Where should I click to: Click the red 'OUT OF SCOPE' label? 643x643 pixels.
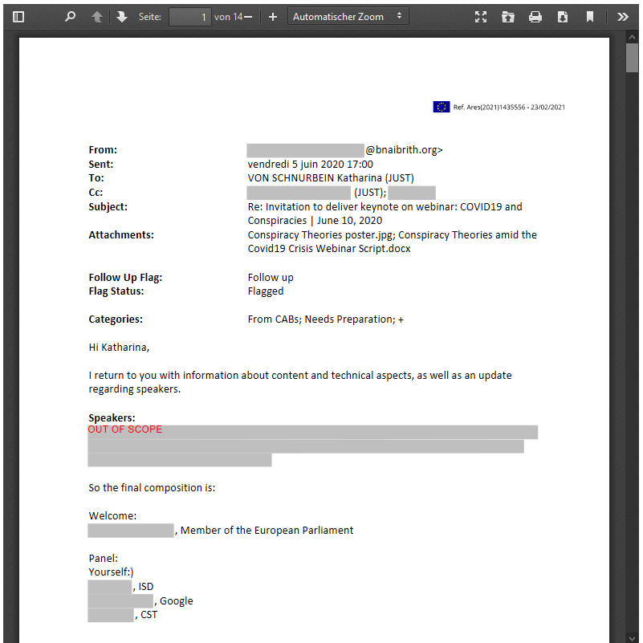click(x=125, y=429)
